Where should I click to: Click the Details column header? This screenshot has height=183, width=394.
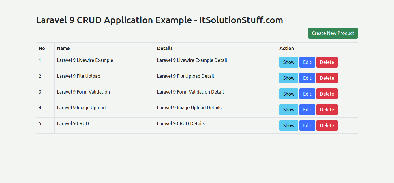click(x=165, y=48)
